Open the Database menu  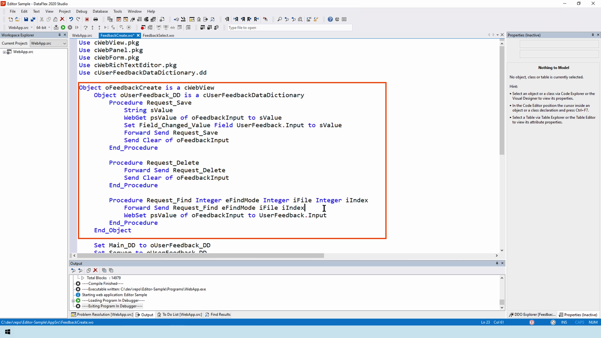[100, 11]
